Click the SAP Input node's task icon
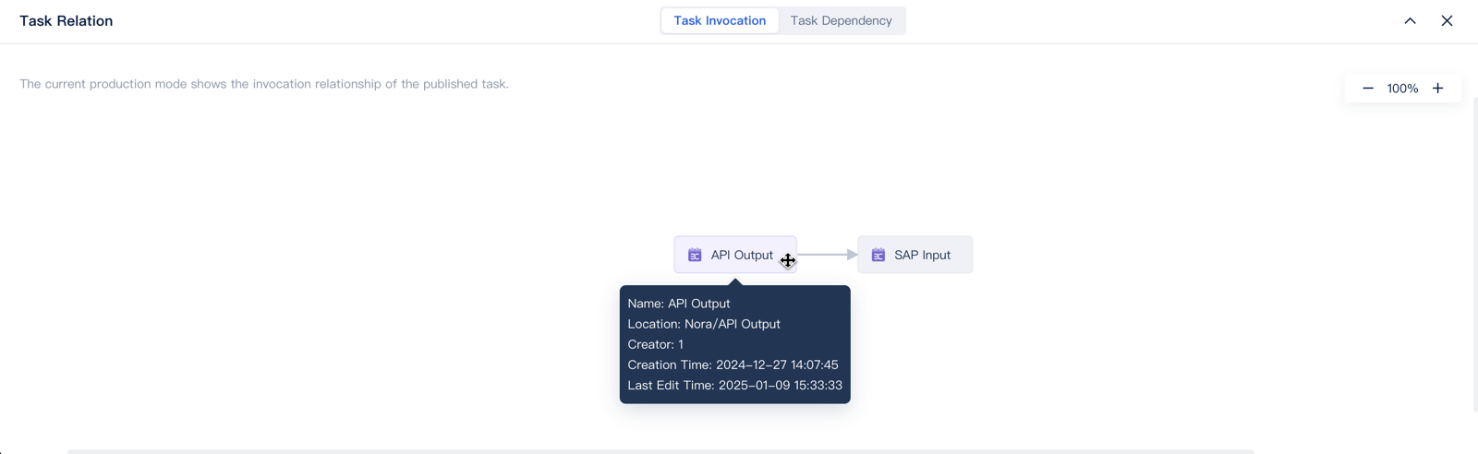The height and width of the screenshot is (454, 1478). click(x=878, y=255)
